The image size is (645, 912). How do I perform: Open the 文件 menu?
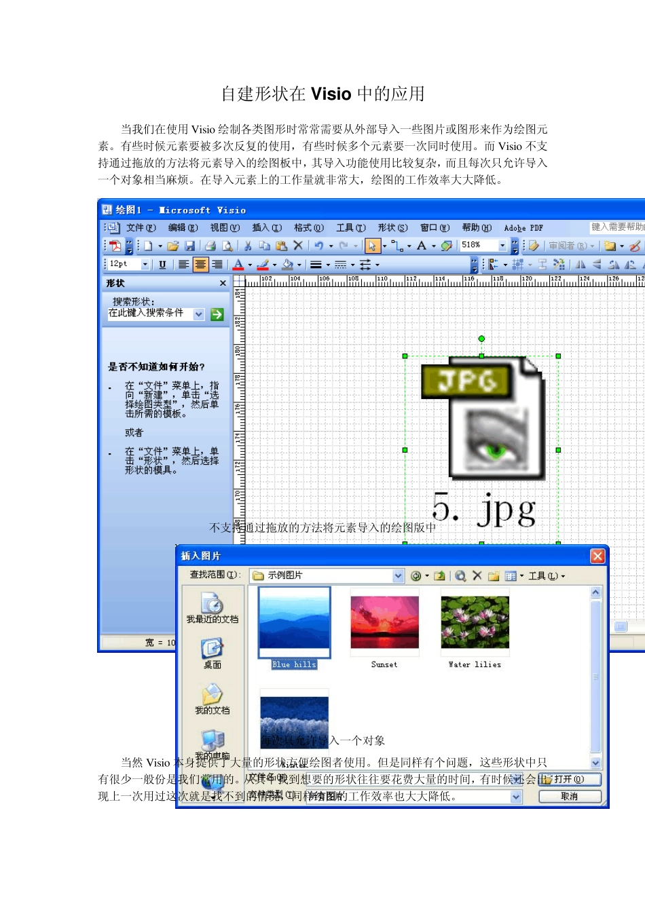click(141, 228)
